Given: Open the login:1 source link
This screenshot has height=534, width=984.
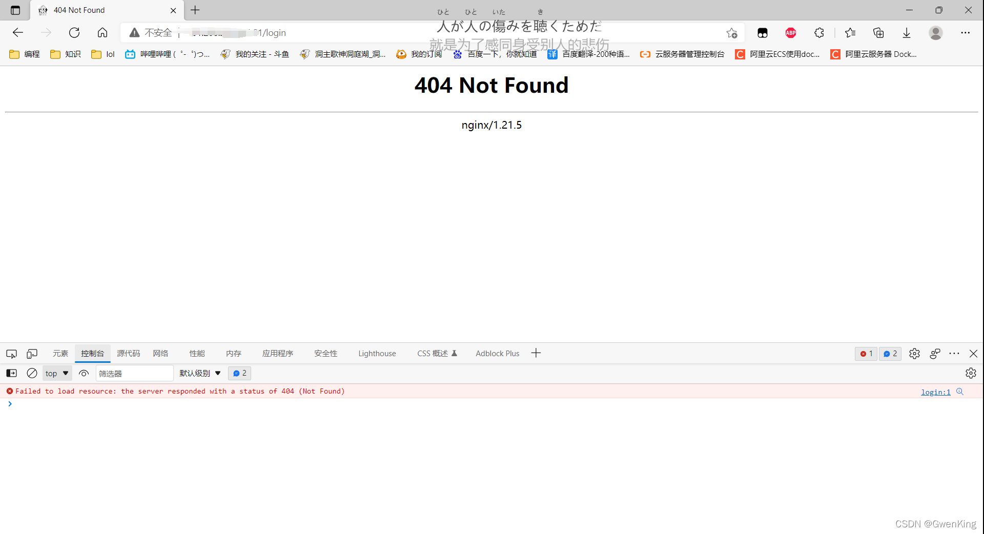Looking at the screenshot, I should [935, 392].
